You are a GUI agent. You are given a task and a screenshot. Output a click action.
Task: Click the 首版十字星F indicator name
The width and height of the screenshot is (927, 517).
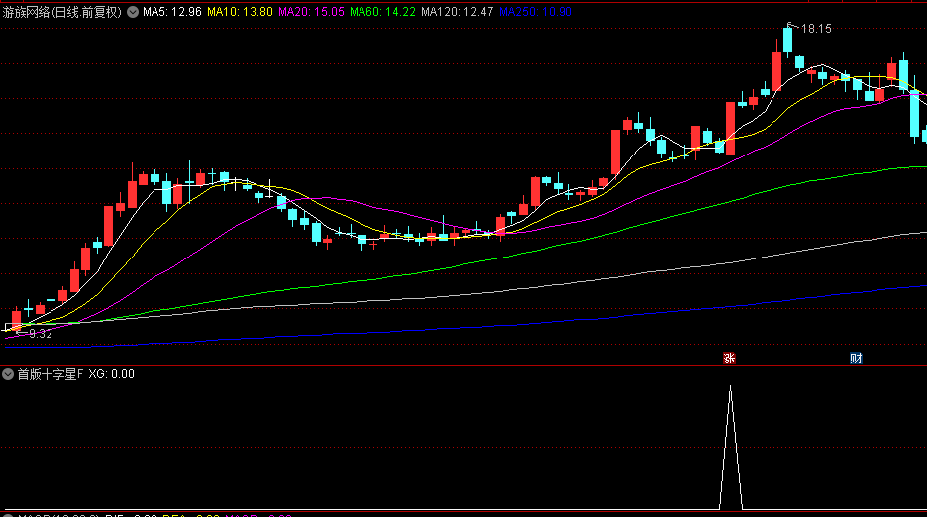pyautogui.click(x=51, y=374)
